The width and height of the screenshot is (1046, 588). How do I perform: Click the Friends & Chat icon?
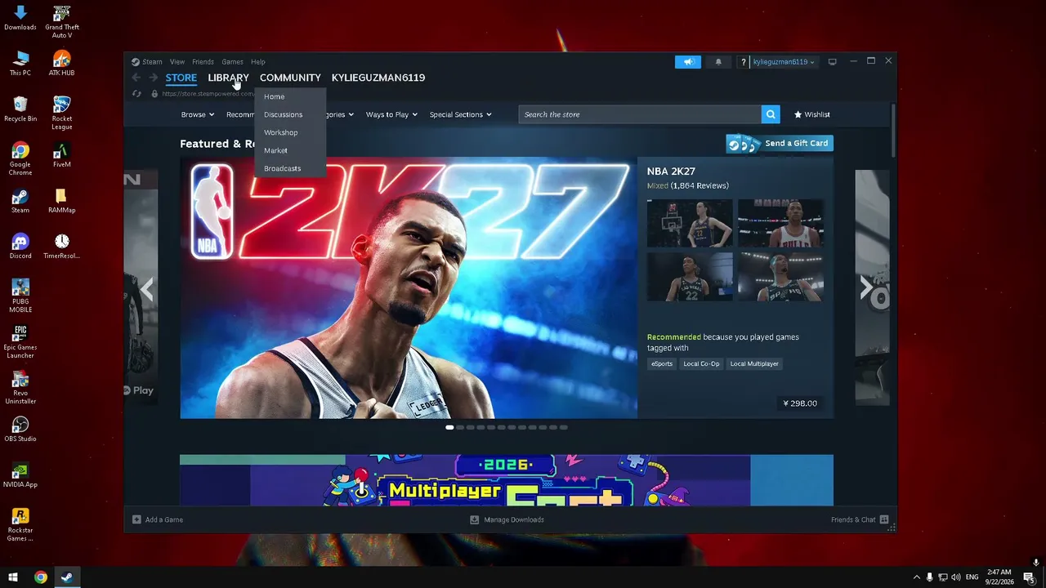883,519
